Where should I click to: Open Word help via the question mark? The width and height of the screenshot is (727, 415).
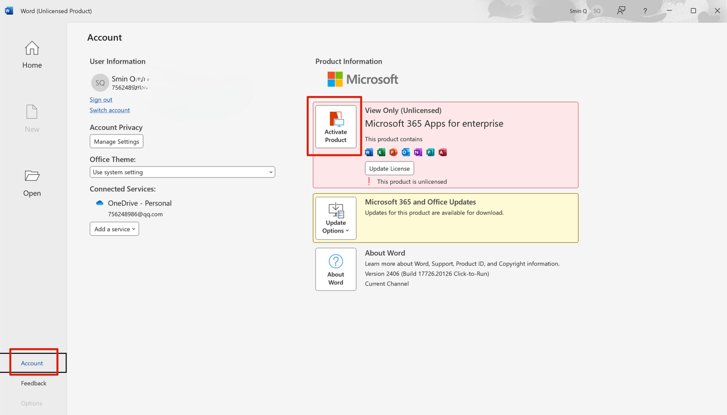click(645, 10)
